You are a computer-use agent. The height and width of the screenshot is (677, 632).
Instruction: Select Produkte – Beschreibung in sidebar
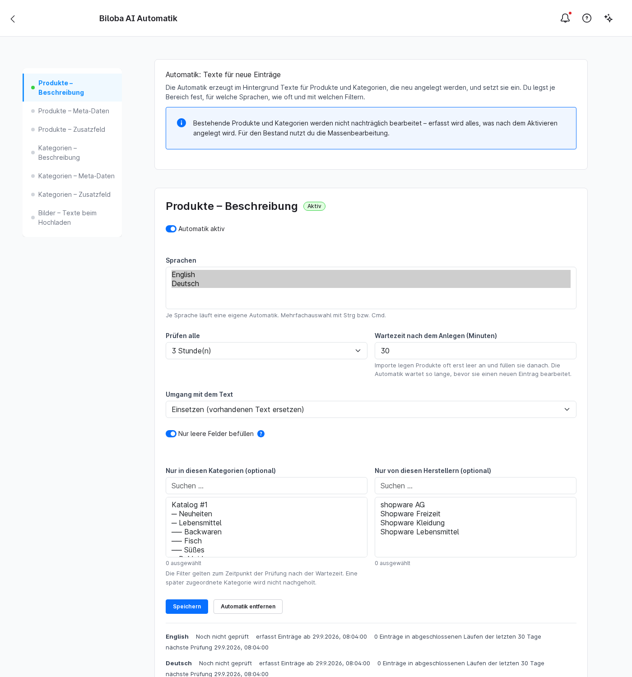[x=72, y=88]
